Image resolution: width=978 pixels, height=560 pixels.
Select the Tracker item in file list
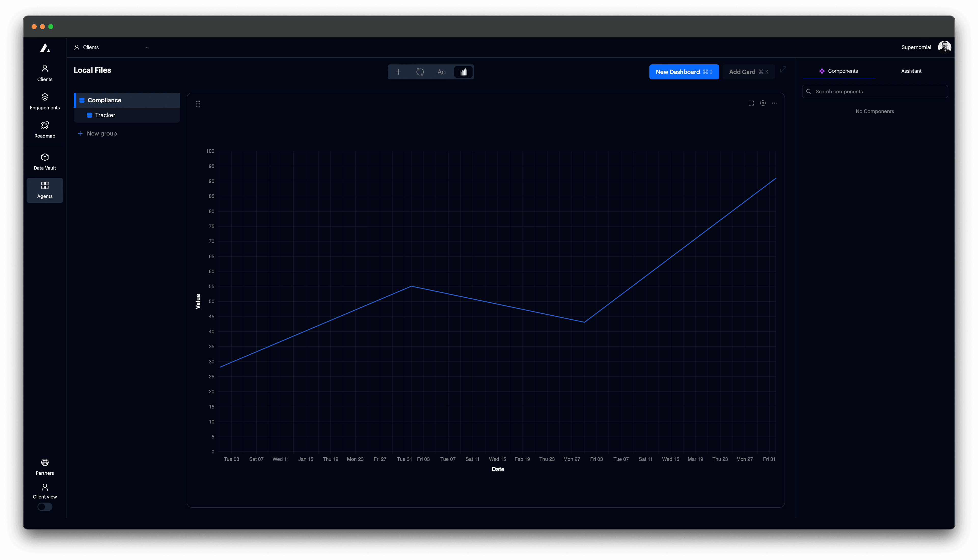click(x=105, y=115)
